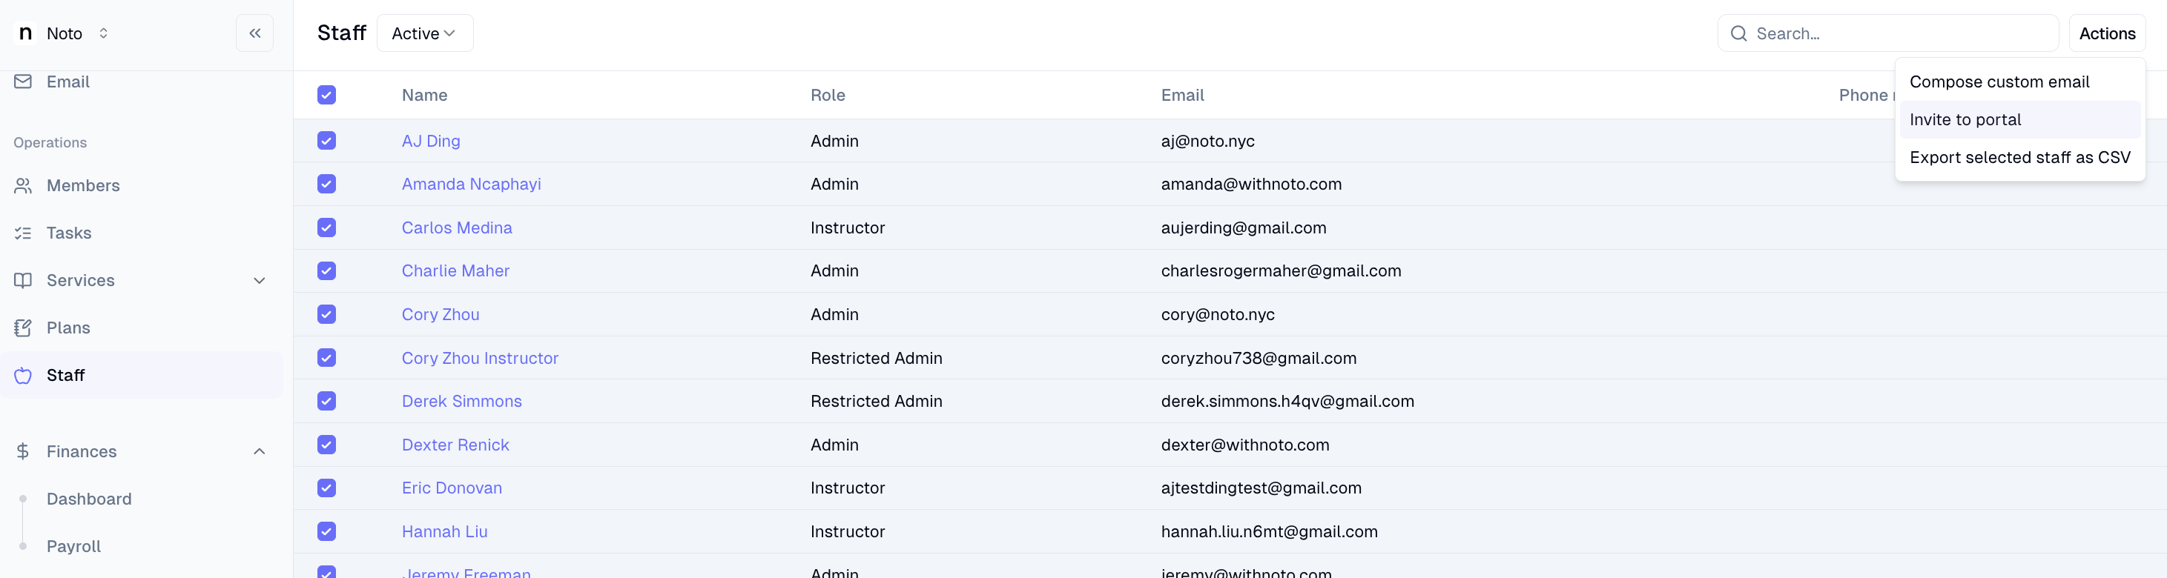
Task: Click the Email column header
Action: point(1182,95)
